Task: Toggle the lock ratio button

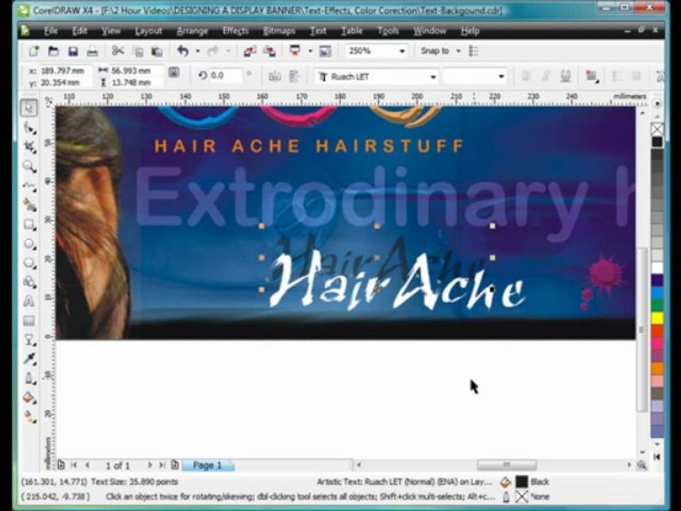Action: (174, 72)
